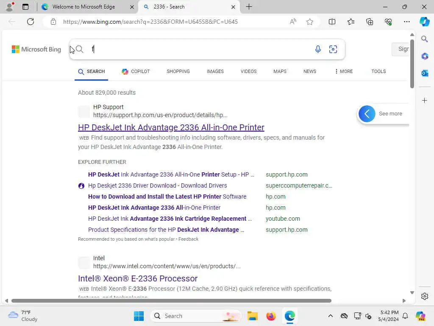Click the Feedback link
The height and width of the screenshot is (326, 434).
point(188,239)
